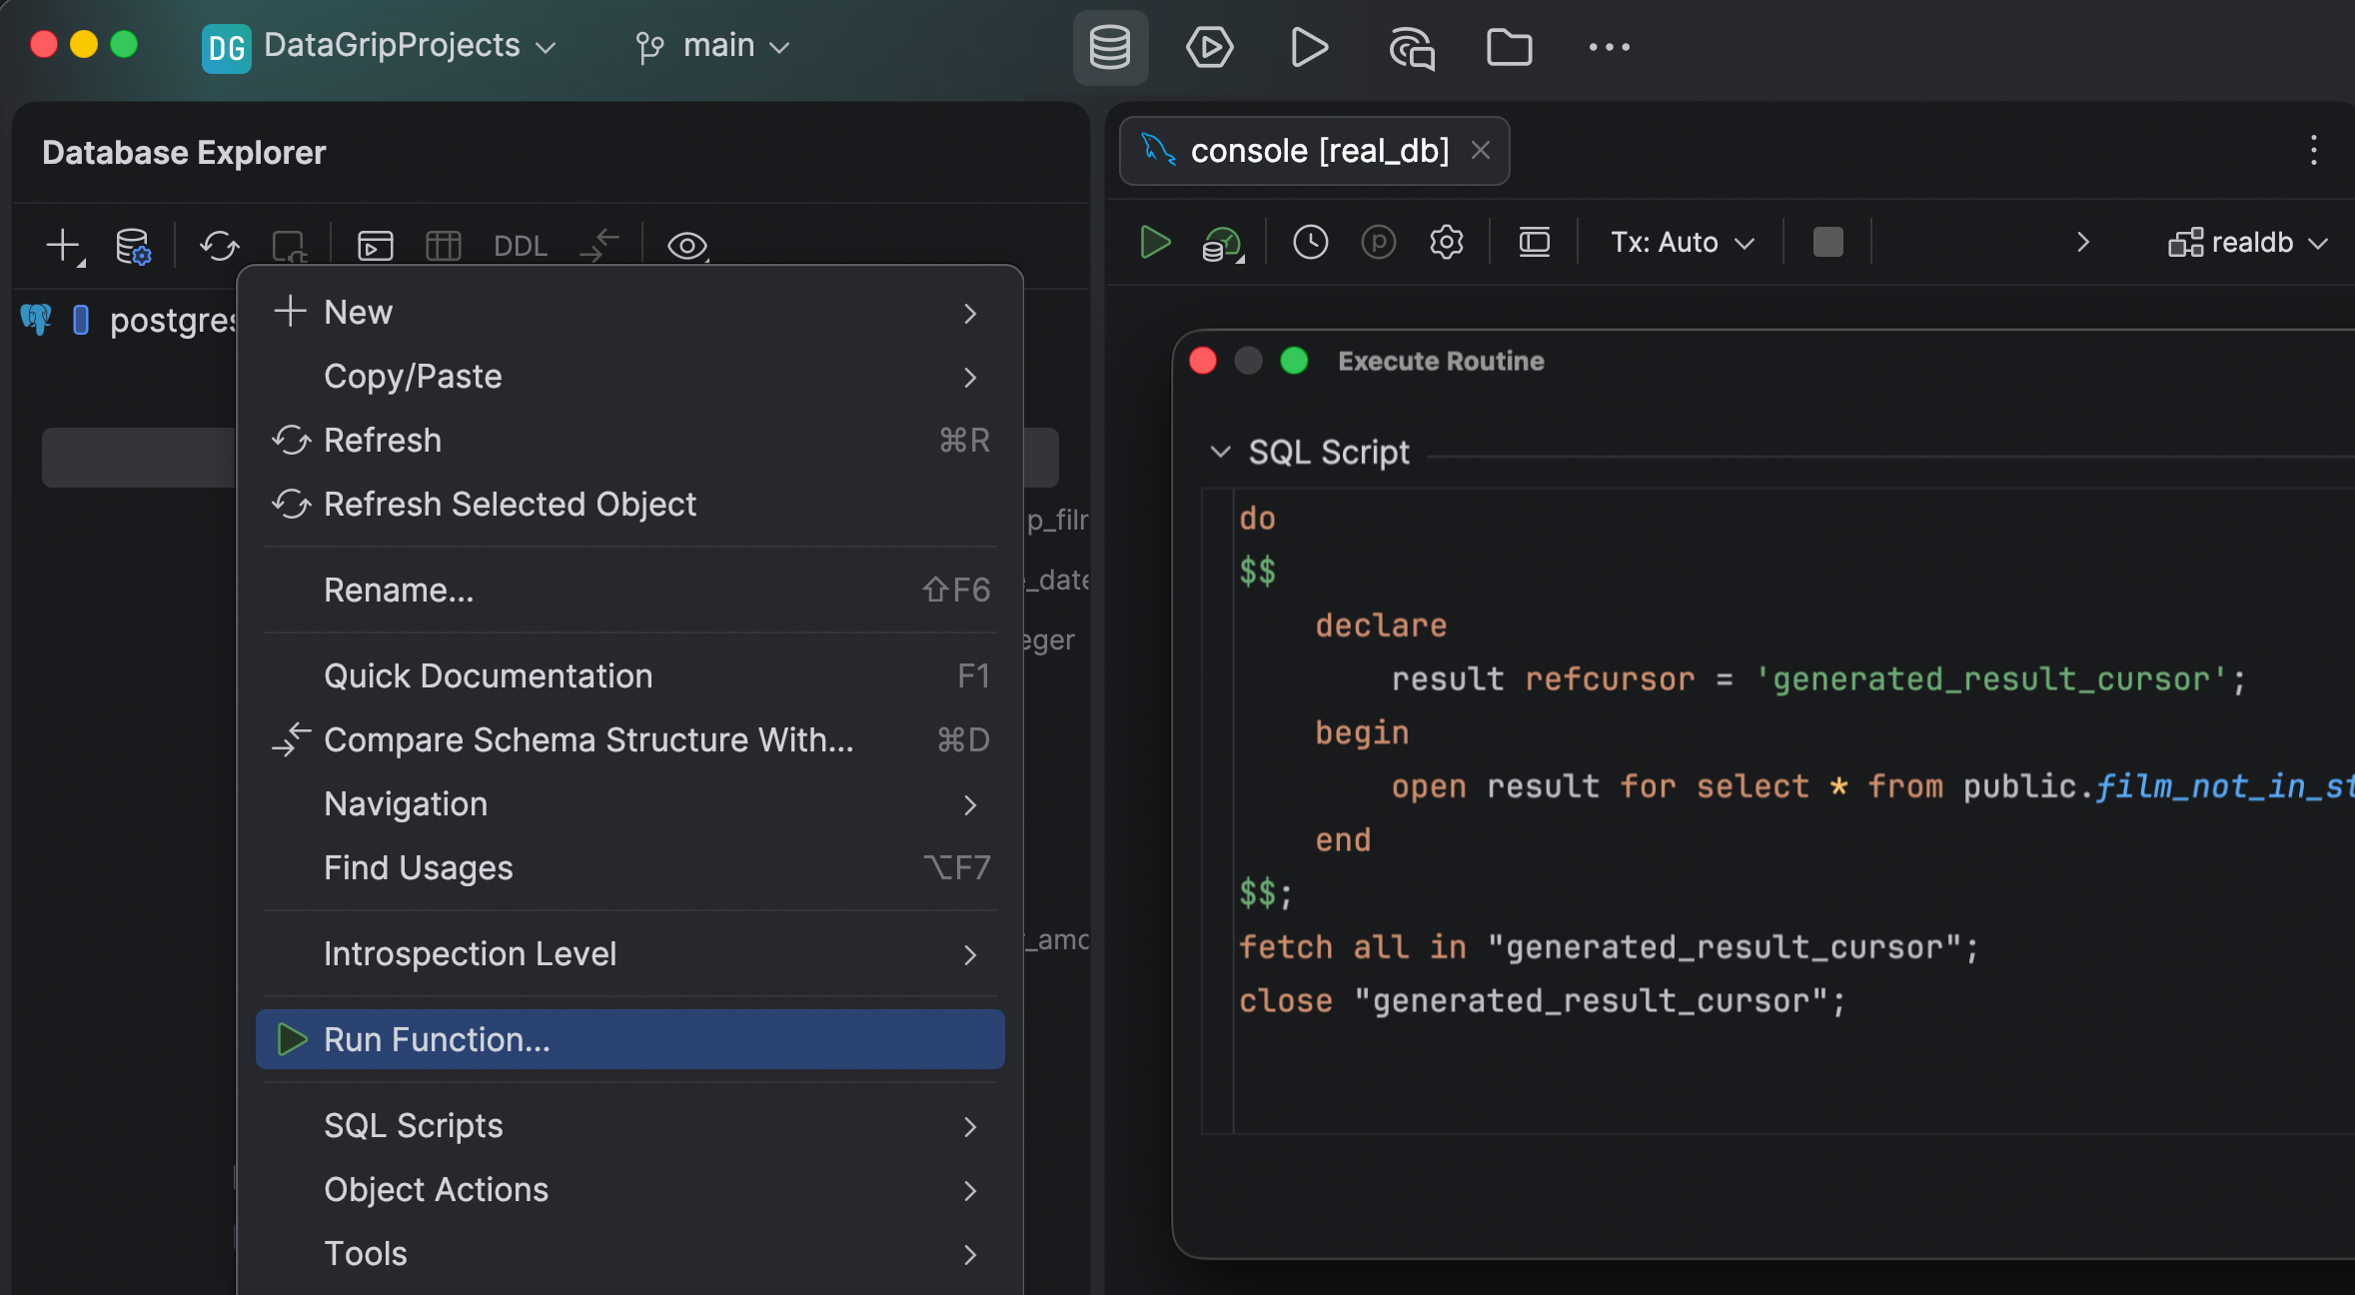
Task: Open the SQL Scripts submenu
Action: tap(630, 1126)
